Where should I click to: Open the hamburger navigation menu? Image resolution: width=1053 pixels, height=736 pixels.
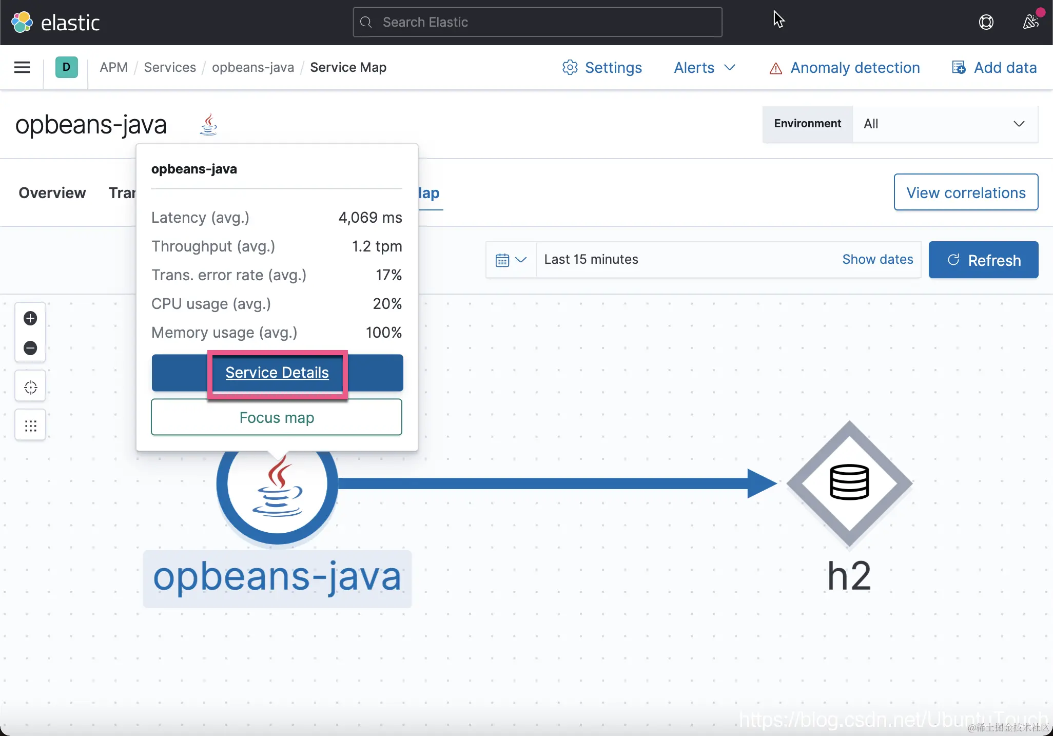22,67
